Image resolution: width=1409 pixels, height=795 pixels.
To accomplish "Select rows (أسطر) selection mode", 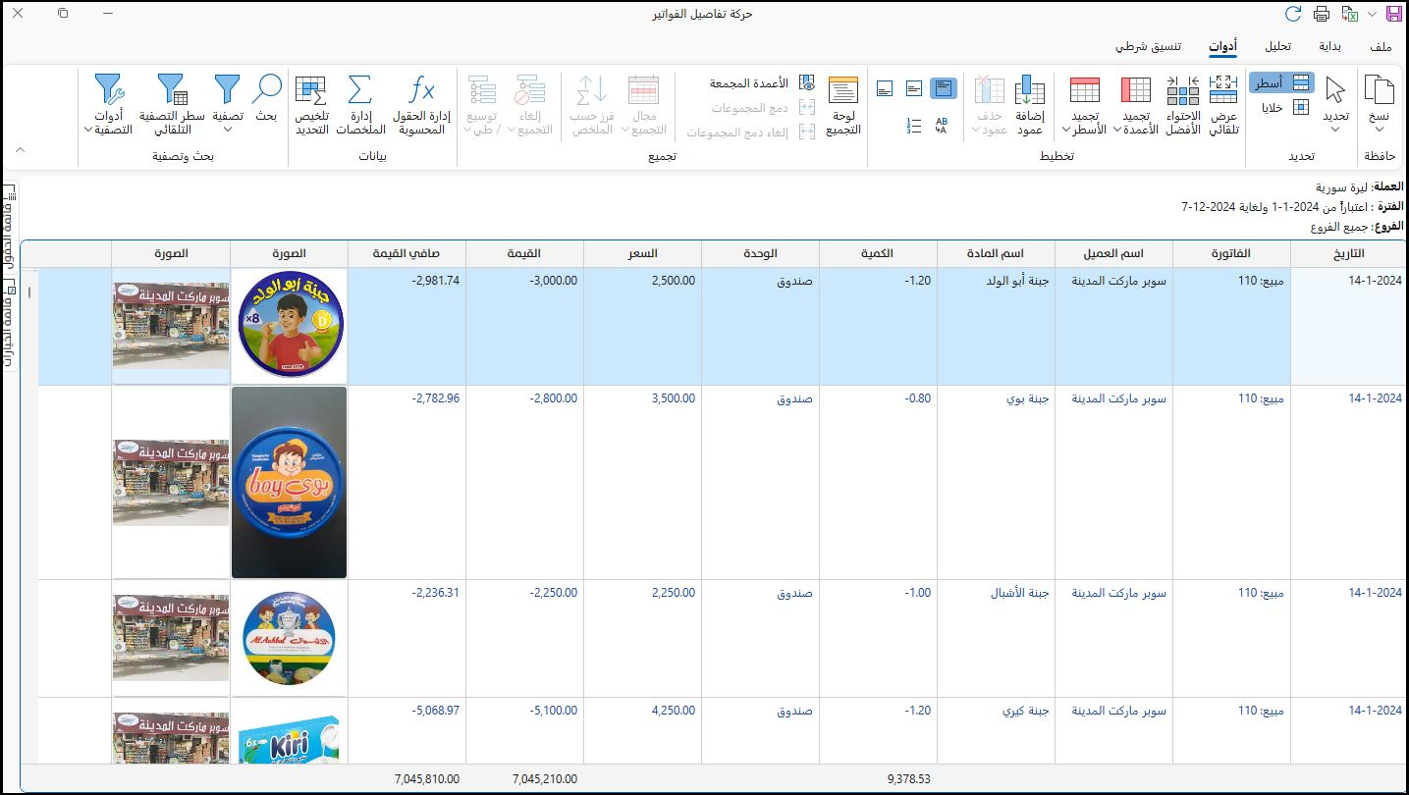I will [x=1281, y=83].
